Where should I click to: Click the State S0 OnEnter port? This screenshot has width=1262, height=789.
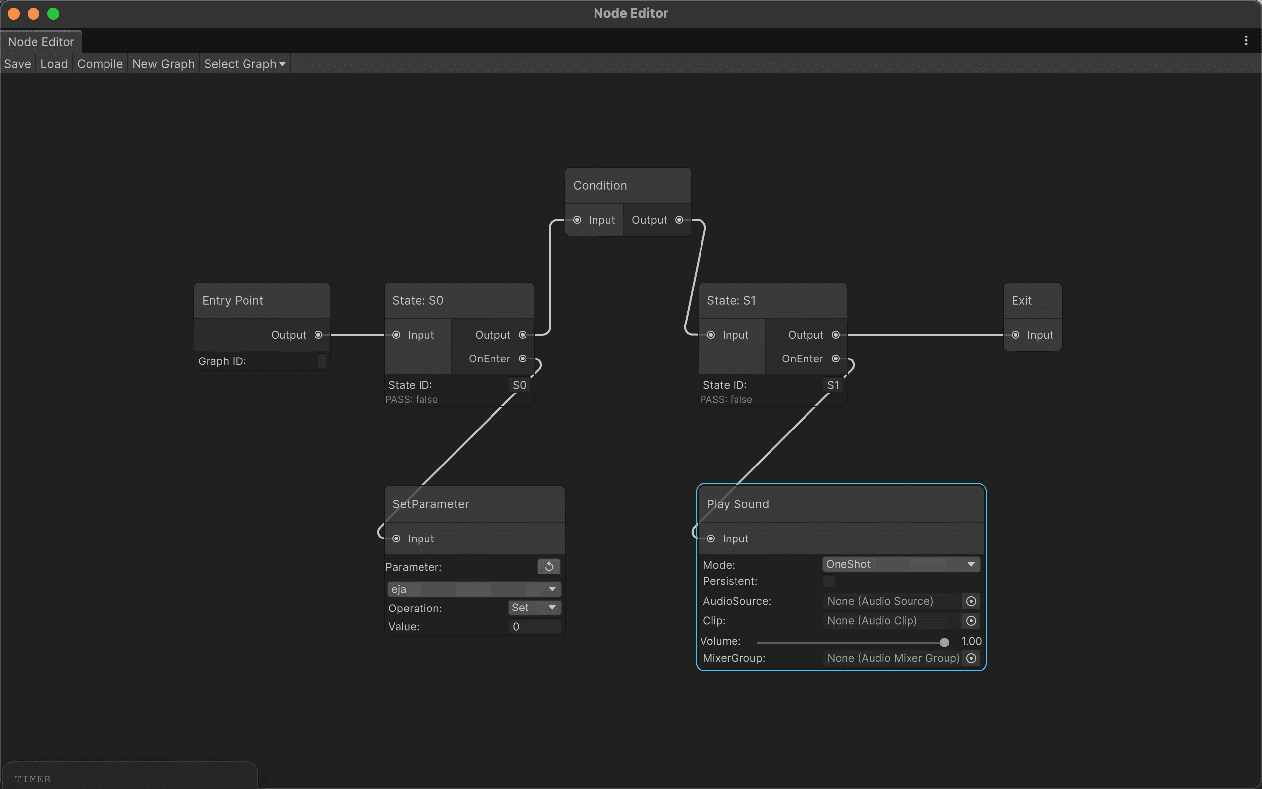point(523,359)
